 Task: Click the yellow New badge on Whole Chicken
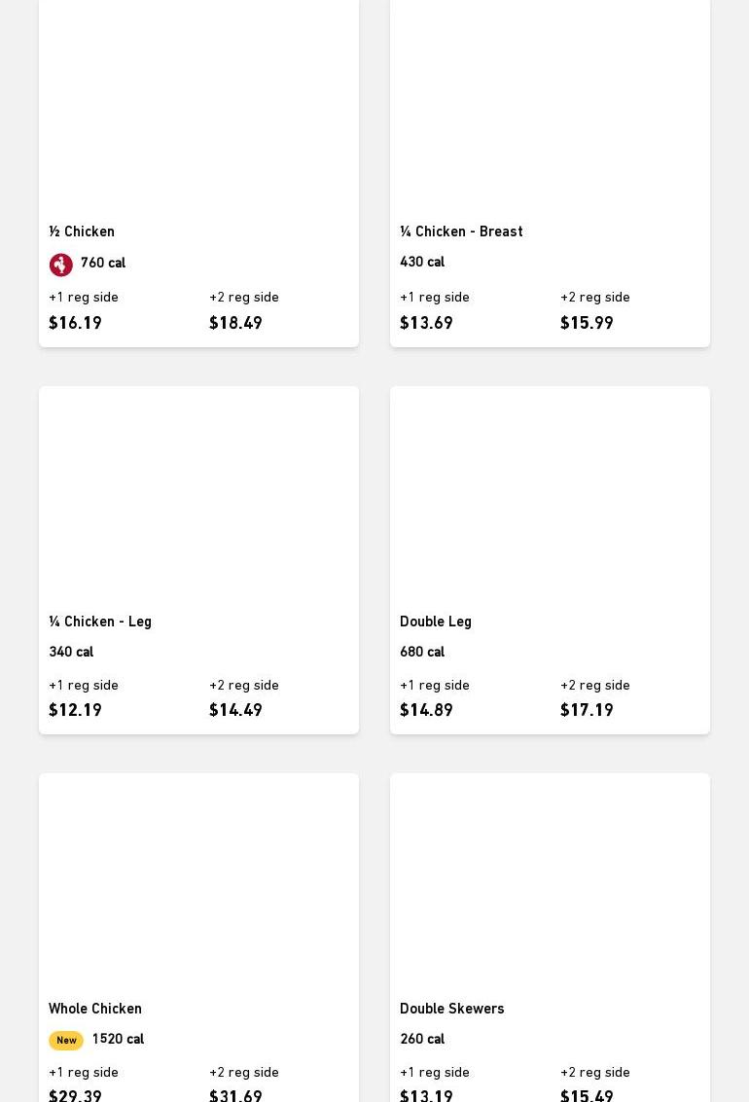click(66, 1040)
